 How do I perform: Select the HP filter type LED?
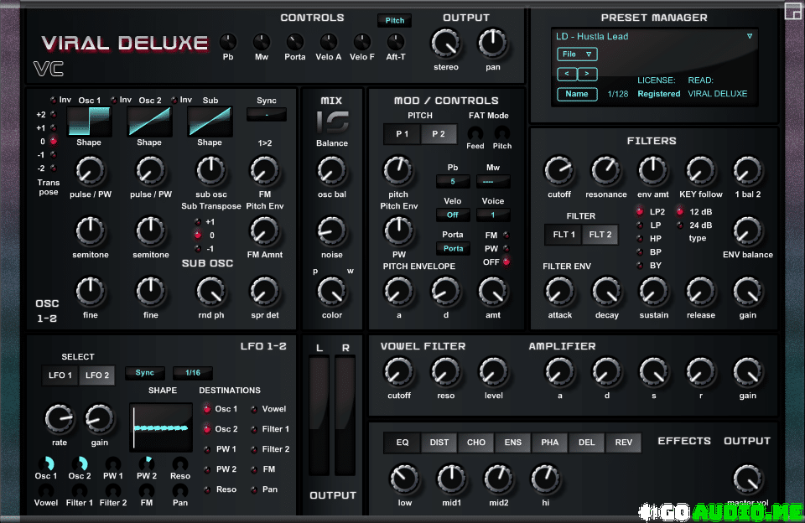[640, 239]
